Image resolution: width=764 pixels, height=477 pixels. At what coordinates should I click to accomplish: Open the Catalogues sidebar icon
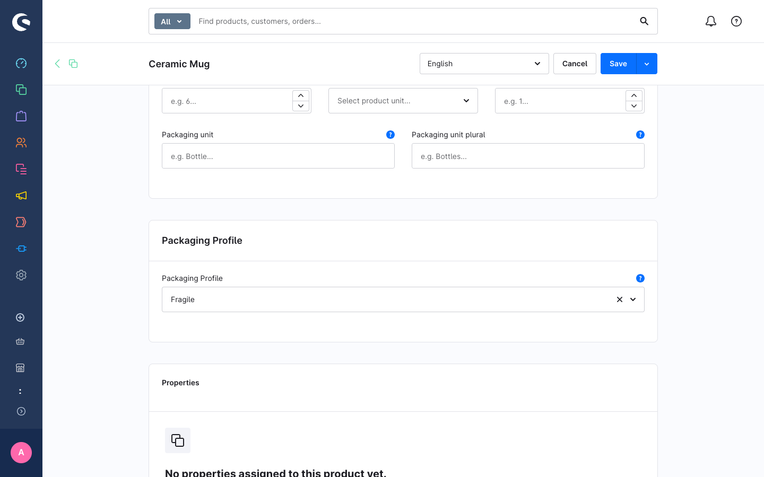[x=21, y=90]
